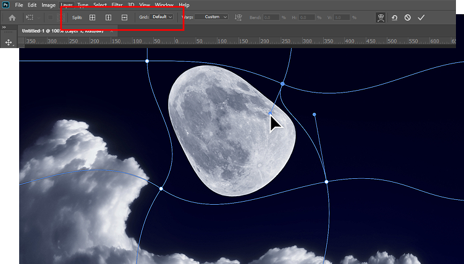Click the Home icon in options bar
Viewport: 464px width, 264px height.
(12, 17)
